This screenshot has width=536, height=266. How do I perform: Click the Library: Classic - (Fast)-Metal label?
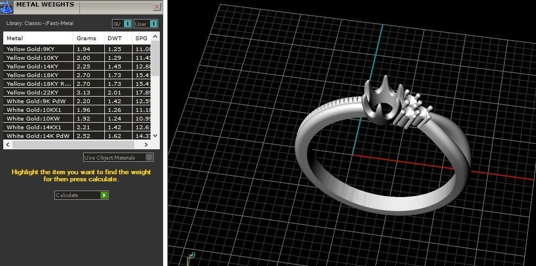tap(40, 23)
